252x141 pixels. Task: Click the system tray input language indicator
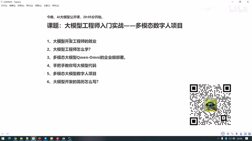[234, 138]
